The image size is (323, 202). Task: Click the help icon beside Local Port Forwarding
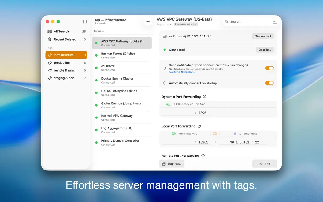point(199,126)
